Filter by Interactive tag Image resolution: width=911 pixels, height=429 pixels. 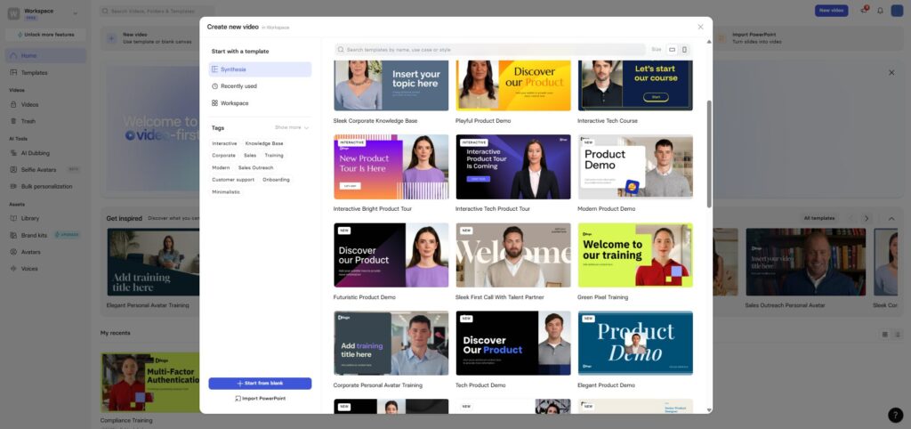tap(224, 143)
